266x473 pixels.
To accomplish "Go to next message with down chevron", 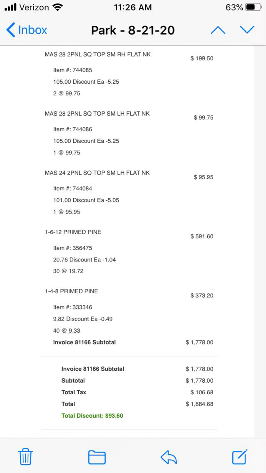I will click(x=247, y=30).
